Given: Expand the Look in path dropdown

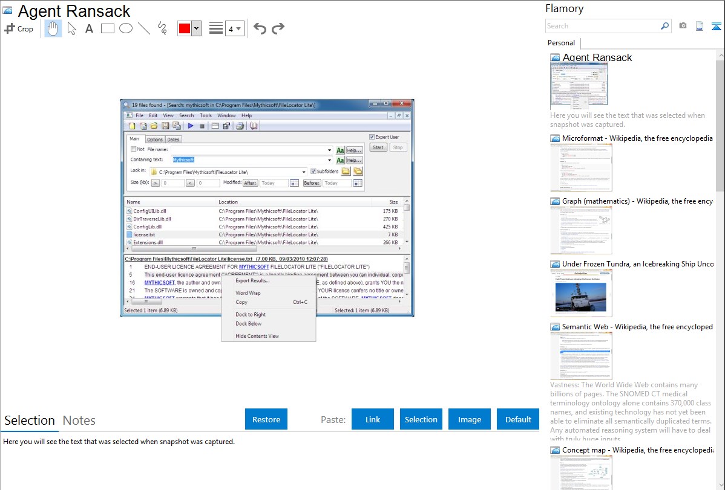Looking at the screenshot, I should pos(304,172).
